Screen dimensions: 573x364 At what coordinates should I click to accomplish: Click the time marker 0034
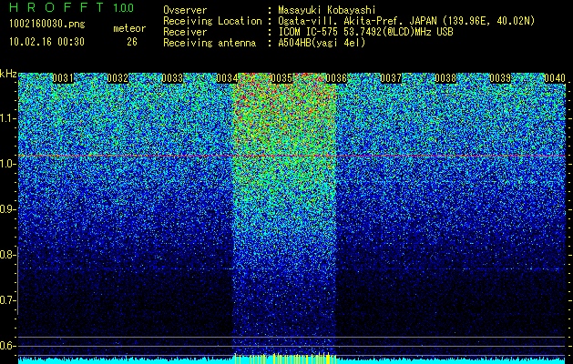(x=227, y=78)
